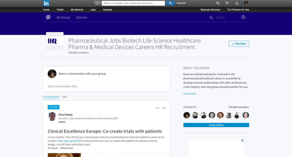Screen dimensions: 292x157
Task: Open the Group rules link
Action: (190, 94)
